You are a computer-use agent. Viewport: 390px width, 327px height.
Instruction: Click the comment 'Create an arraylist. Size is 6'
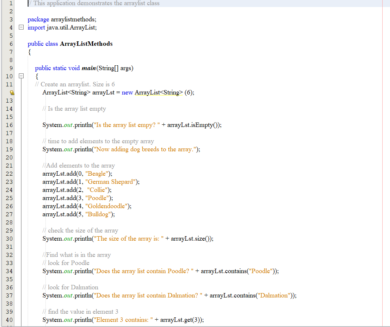pyautogui.click(x=78, y=85)
